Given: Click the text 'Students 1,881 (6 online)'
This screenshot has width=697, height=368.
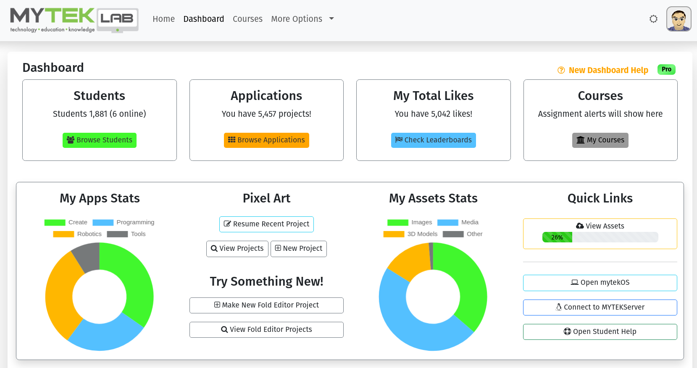Looking at the screenshot, I should 100,114.
